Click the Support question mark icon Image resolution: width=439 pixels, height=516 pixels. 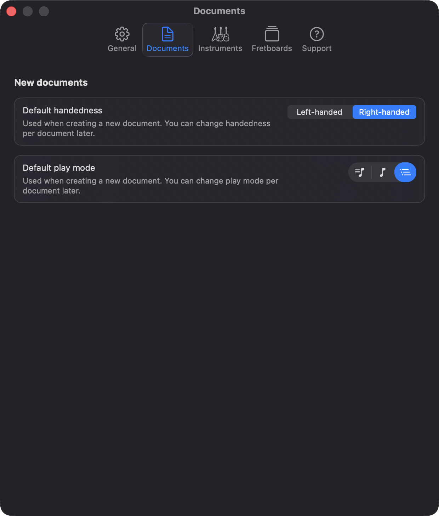click(x=316, y=34)
